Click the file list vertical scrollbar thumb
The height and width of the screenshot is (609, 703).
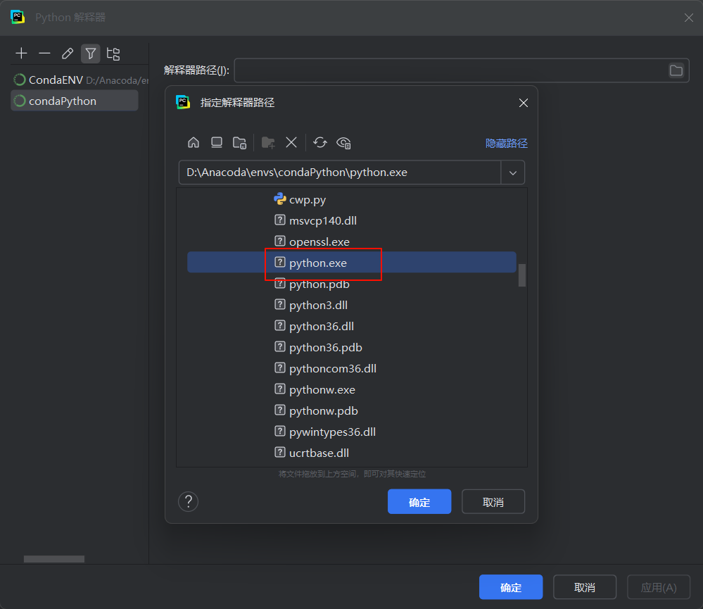coord(522,275)
